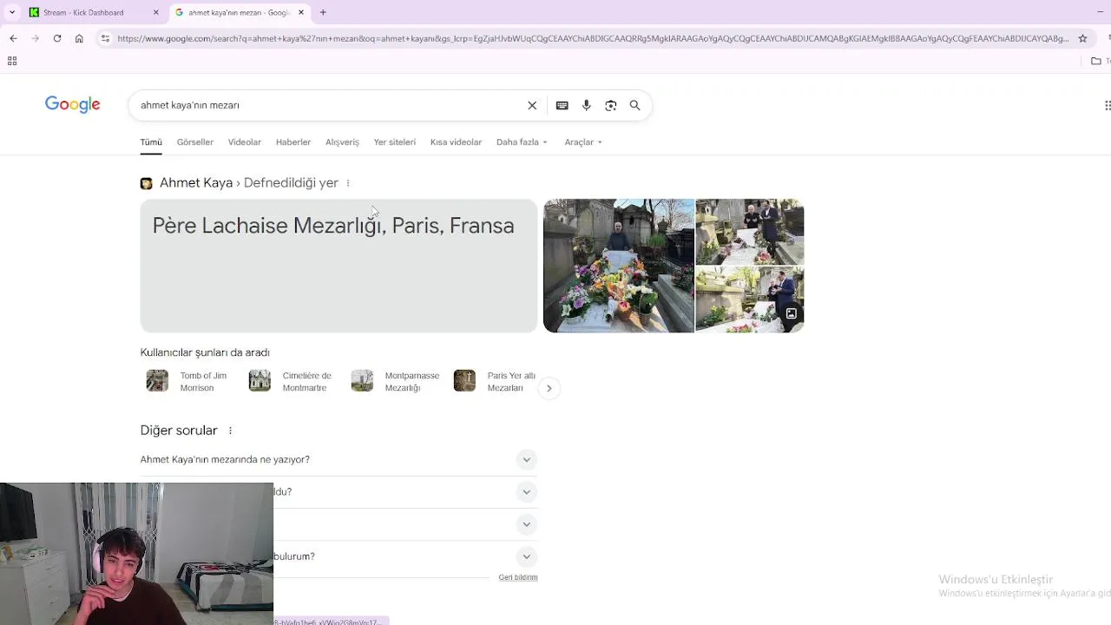Open the browser home page icon
This screenshot has height=625, width=1111.
click(x=79, y=38)
